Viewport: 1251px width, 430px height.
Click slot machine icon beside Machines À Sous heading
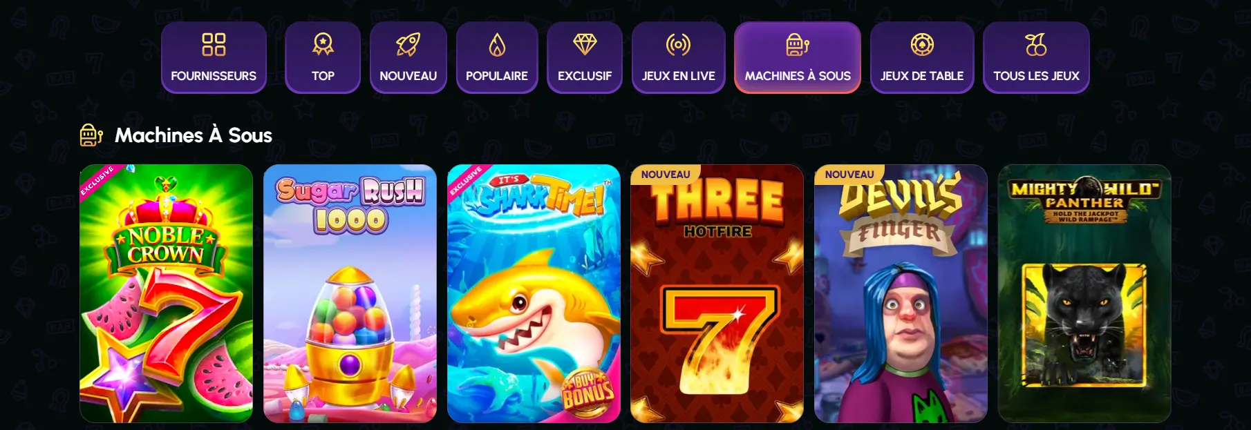point(91,135)
